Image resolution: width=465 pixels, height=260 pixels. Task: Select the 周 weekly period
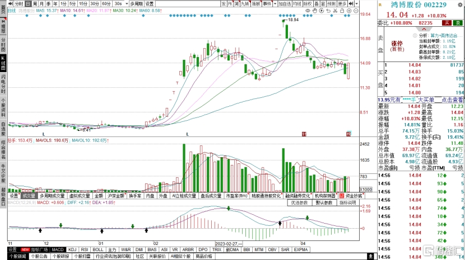click(x=35, y=3)
